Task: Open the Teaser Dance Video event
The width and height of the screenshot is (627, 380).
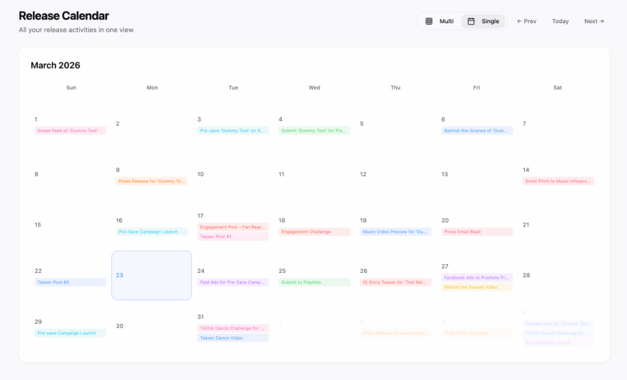Action: (233, 338)
